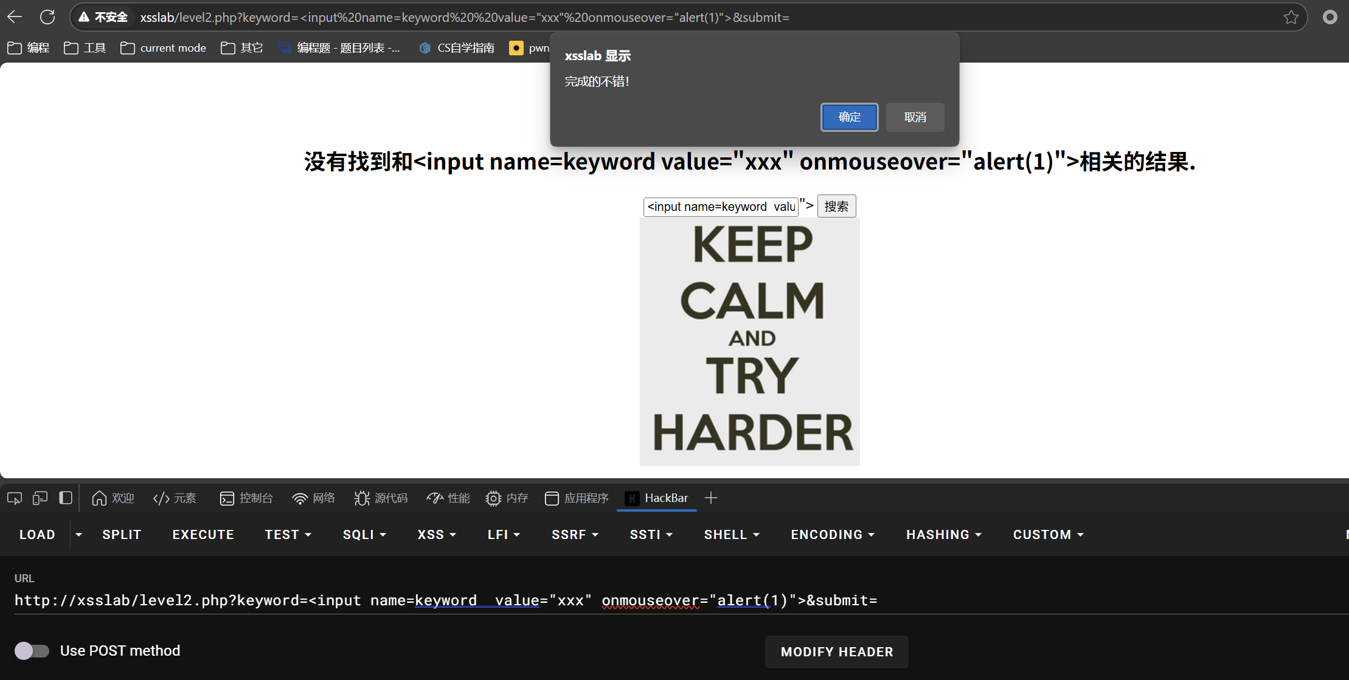The width and height of the screenshot is (1349, 680).
Task: Open the 其它 bookmarks folder
Action: pyautogui.click(x=241, y=47)
